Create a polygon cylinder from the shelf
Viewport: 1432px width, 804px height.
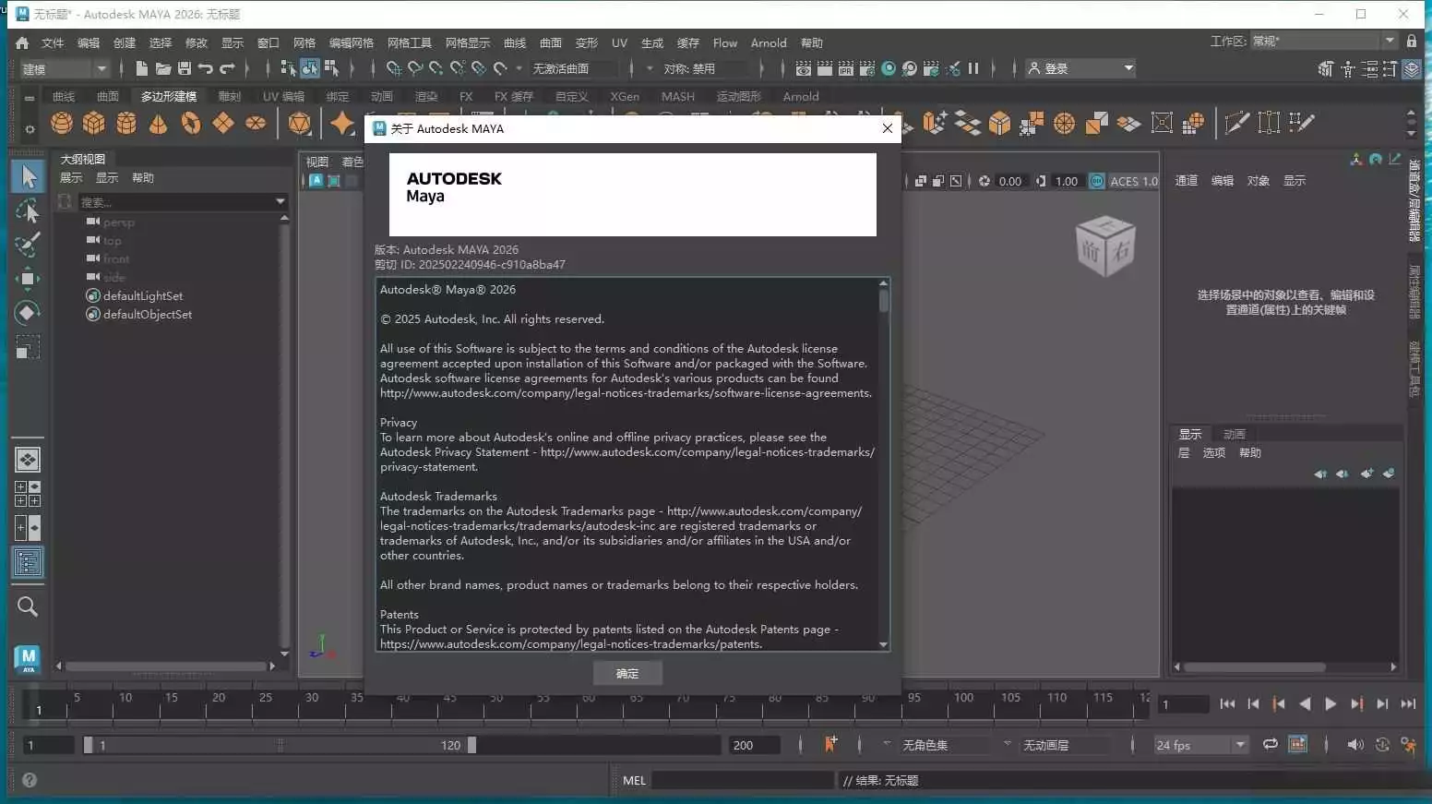click(126, 123)
